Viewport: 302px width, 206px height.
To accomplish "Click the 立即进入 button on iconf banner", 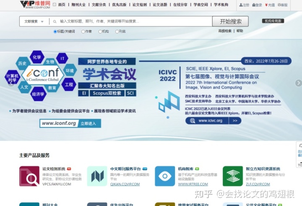I will 89,123.
